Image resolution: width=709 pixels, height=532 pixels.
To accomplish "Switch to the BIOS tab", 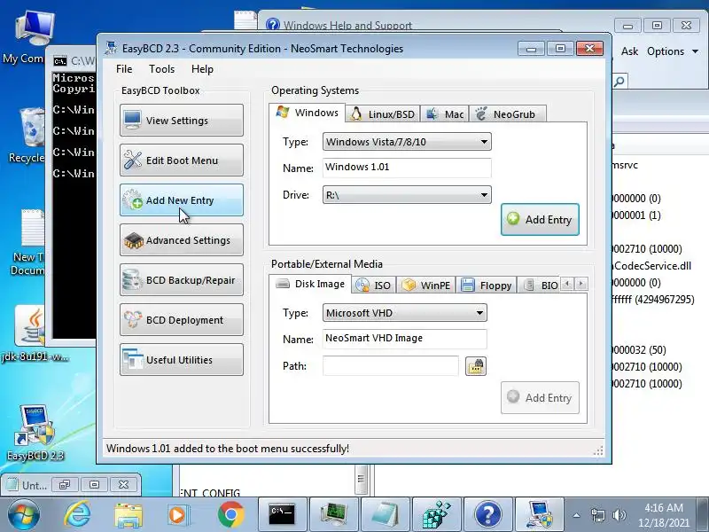I will pyautogui.click(x=539, y=285).
